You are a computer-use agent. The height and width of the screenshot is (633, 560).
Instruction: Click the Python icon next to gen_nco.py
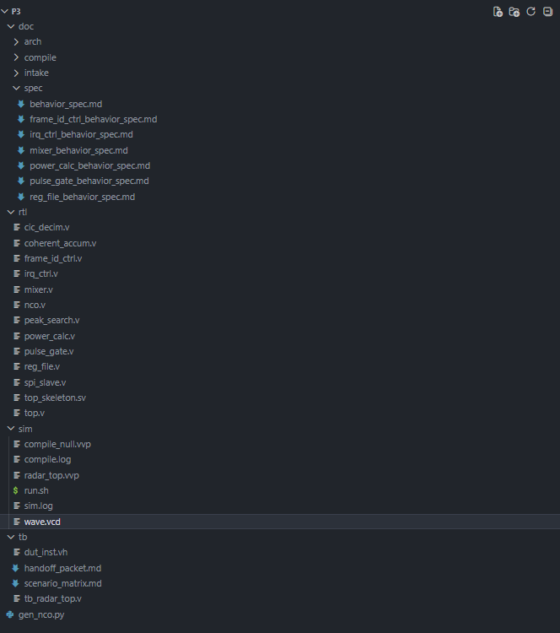[10, 614]
